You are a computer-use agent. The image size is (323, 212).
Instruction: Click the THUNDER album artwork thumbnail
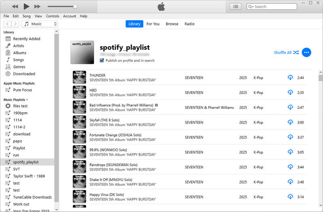(x=79, y=77)
